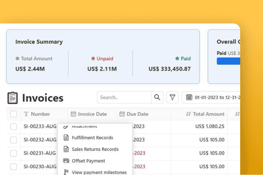
Task: Check the box for invoice SI-00233-AUG
Action: coord(13,126)
